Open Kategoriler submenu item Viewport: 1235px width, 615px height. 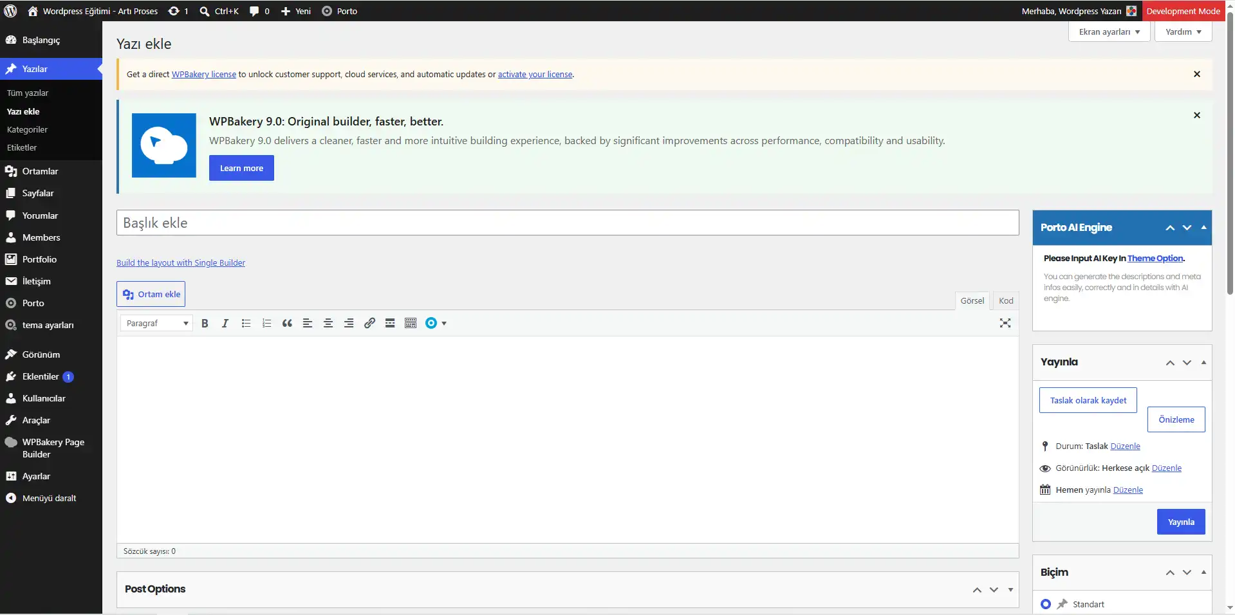(x=27, y=129)
